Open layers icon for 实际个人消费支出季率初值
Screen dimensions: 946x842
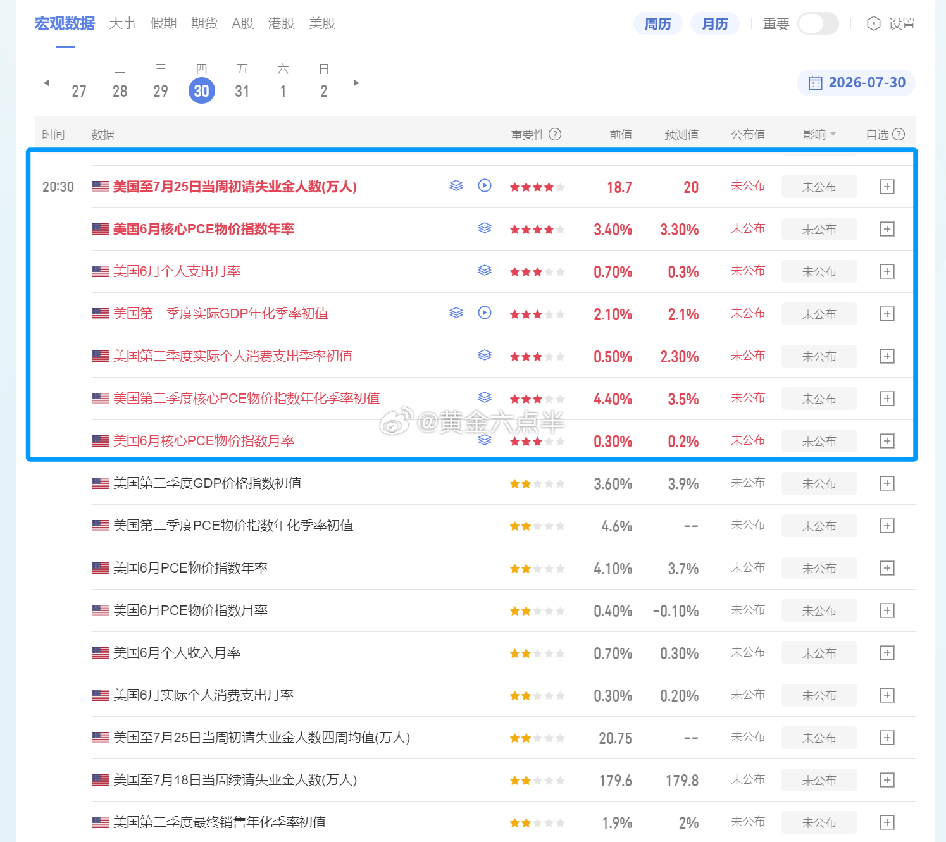point(485,355)
